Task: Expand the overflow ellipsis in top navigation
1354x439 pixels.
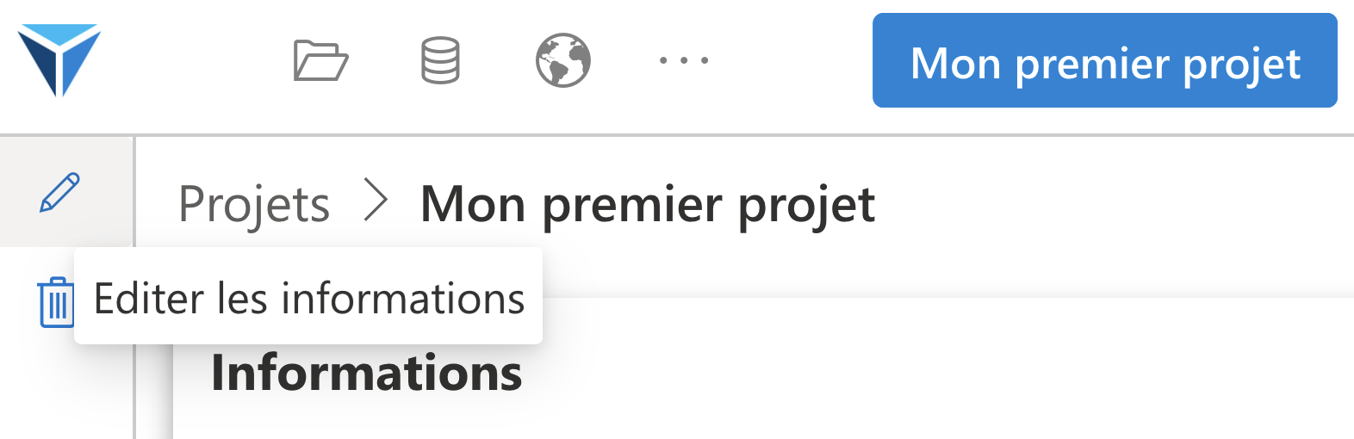Action: (x=684, y=60)
